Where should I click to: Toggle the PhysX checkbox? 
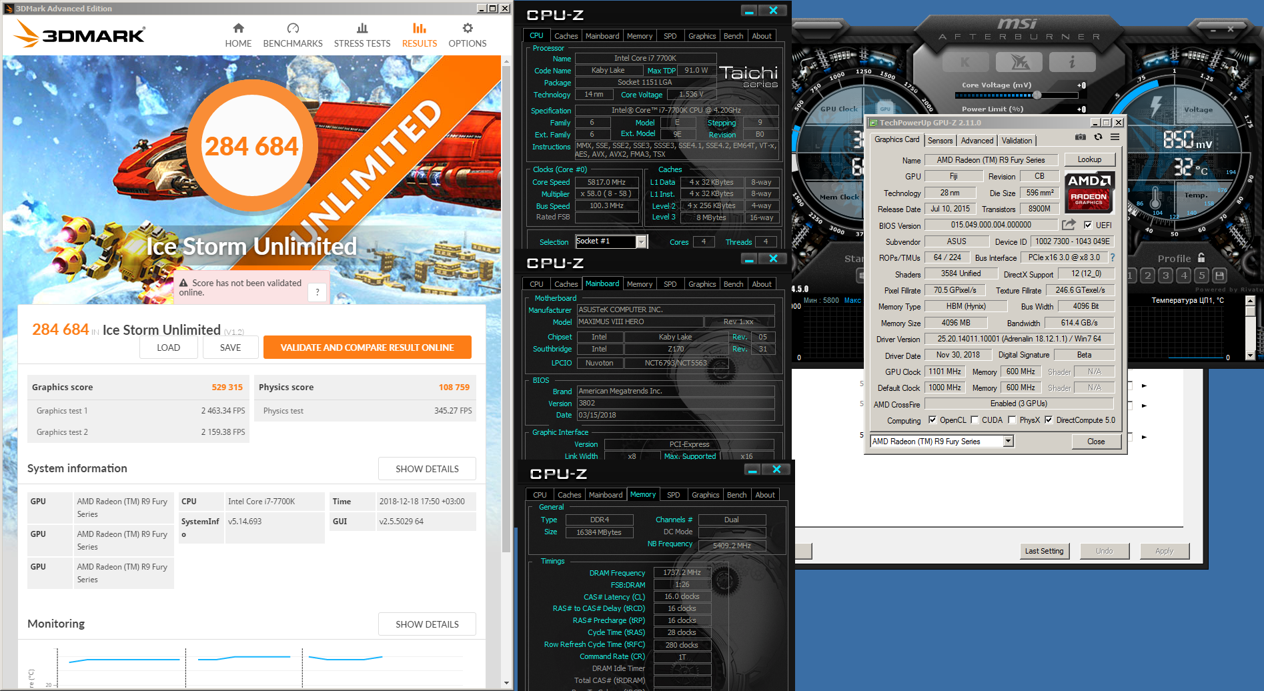pos(1013,420)
